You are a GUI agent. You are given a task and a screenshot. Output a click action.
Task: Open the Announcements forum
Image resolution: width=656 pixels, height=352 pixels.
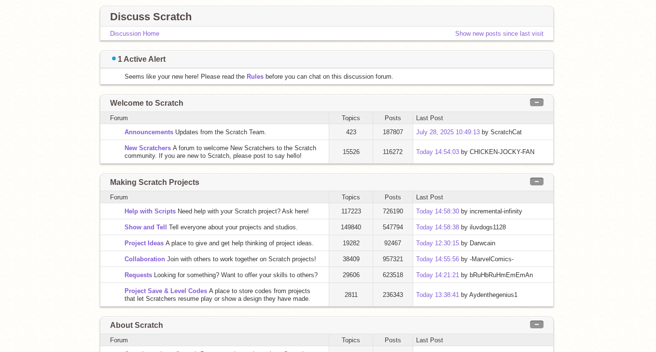(149, 132)
